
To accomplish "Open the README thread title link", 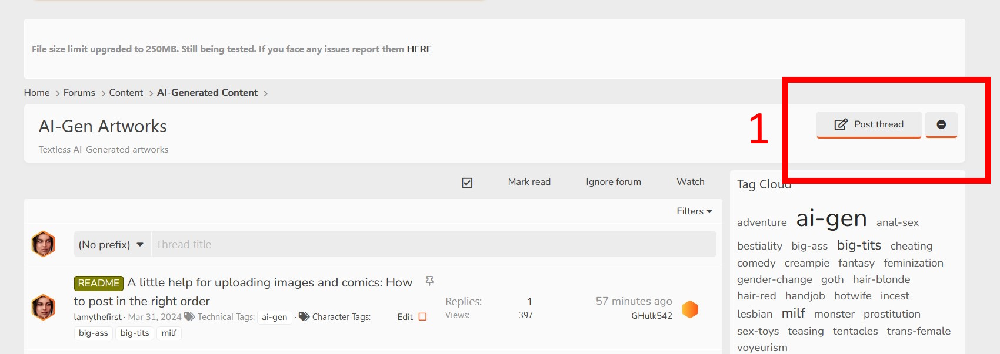I will [x=269, y=283].
